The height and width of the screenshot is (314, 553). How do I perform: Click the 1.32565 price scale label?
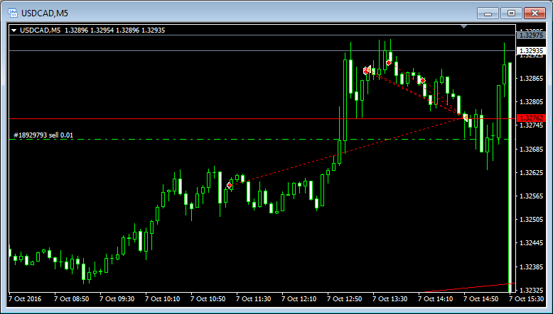coord(532,196)
